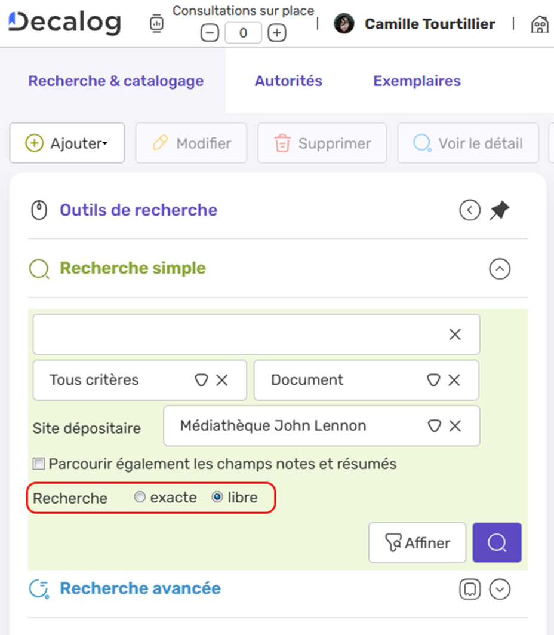Enable searching notes and summaries fields
Image resolution: width=554 pixels, height=635 pixels.
tap(39, 464)
